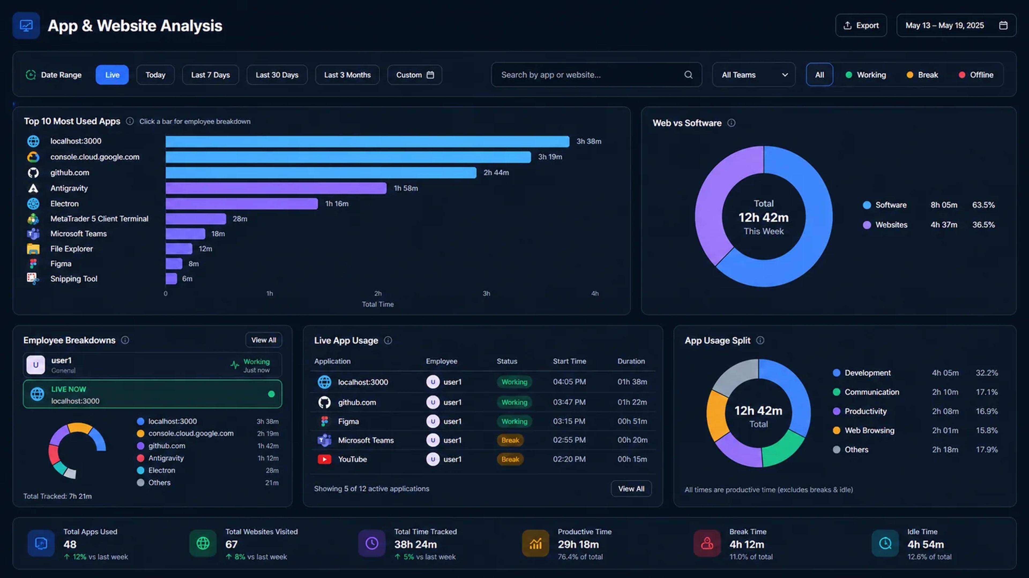Click the Communication legend entry
This screenshot has width=1029, height=578.
click(915, 392)
